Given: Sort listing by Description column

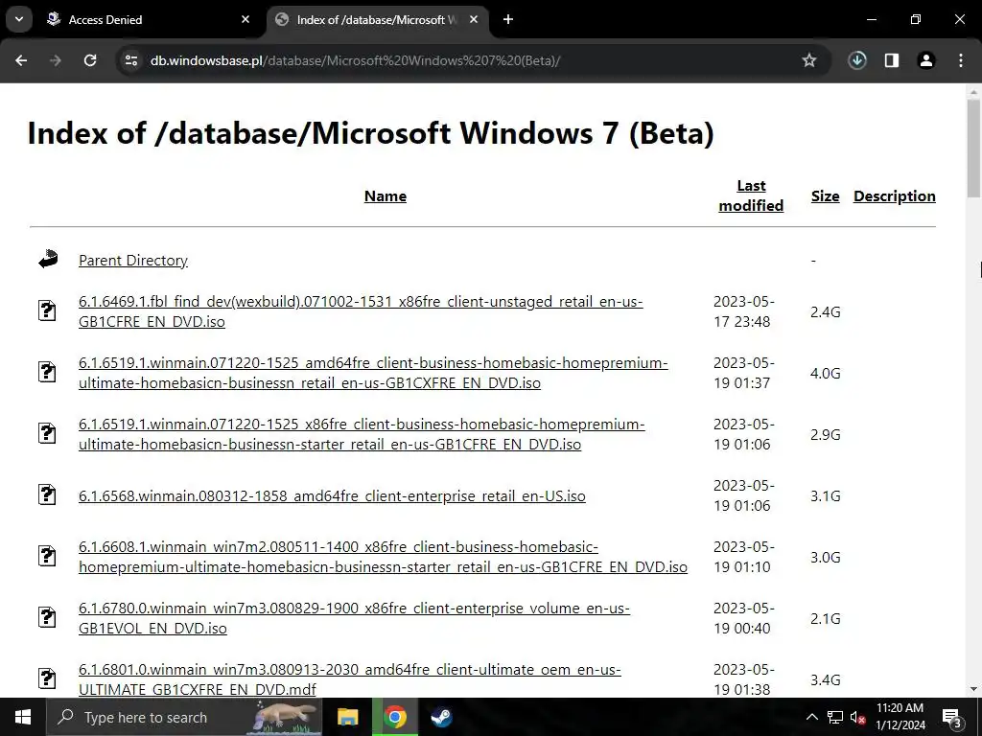Looking at the screenshot, I should (x=895, y=195).
